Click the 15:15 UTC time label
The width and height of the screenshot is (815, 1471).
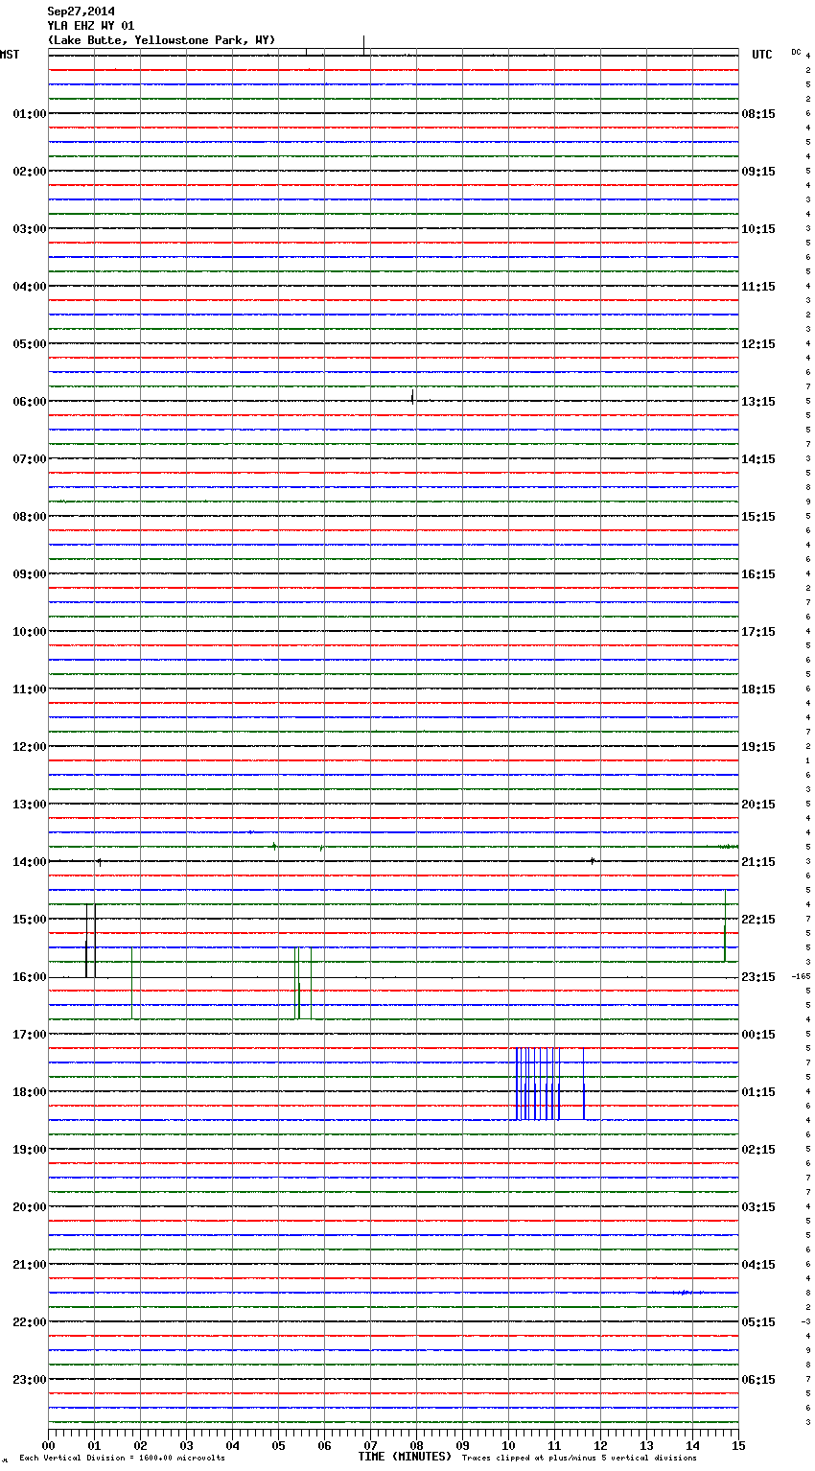758,517
